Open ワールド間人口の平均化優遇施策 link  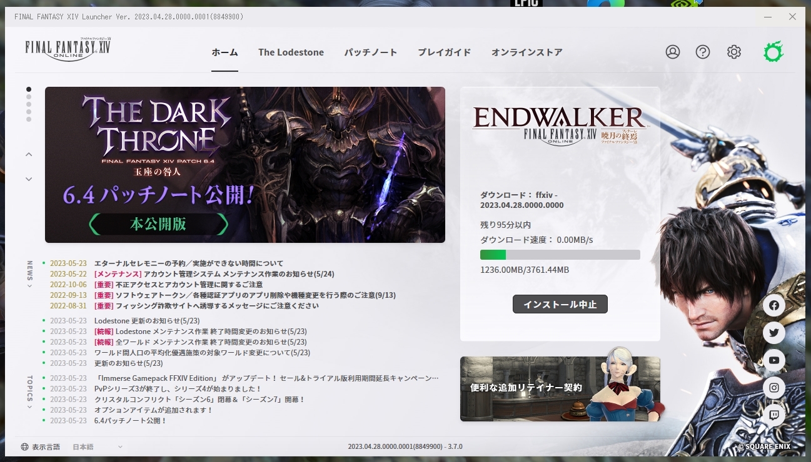pyautogui.click(x=202, y=353)
